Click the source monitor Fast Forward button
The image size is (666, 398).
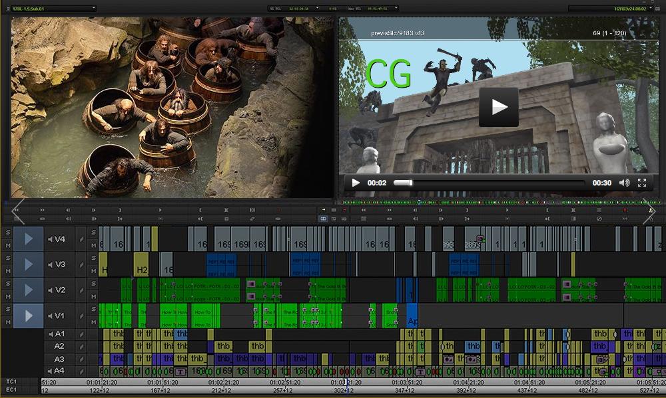pyautogui.click(x=42, y=210)
